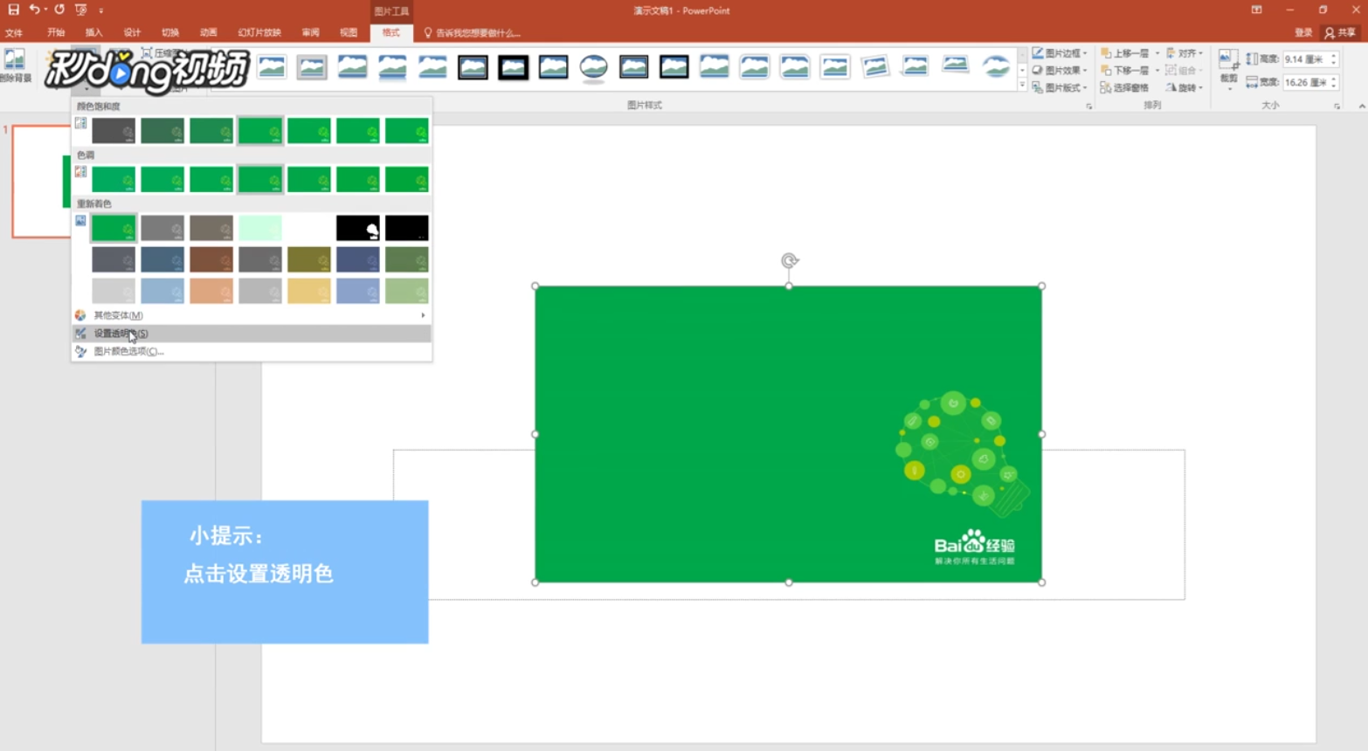Choose Set Transparent Color (设置透明色)

click(x=252, y=333)
